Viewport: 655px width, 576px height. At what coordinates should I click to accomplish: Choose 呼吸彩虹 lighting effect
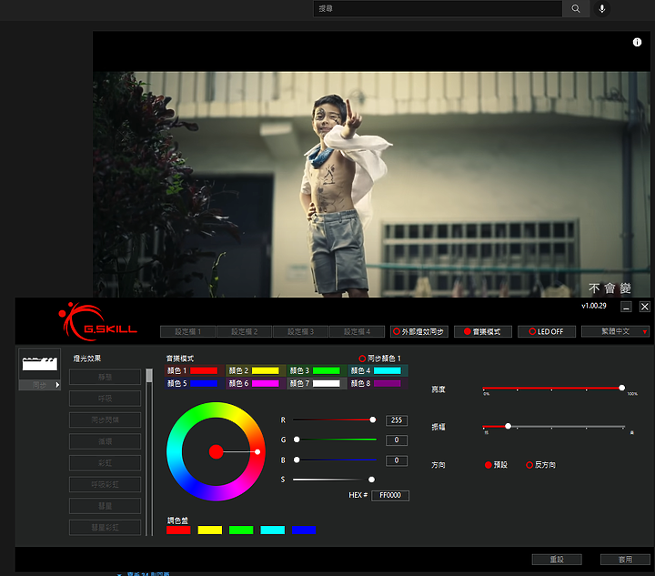pyautogui.click(x=105, y=484)
